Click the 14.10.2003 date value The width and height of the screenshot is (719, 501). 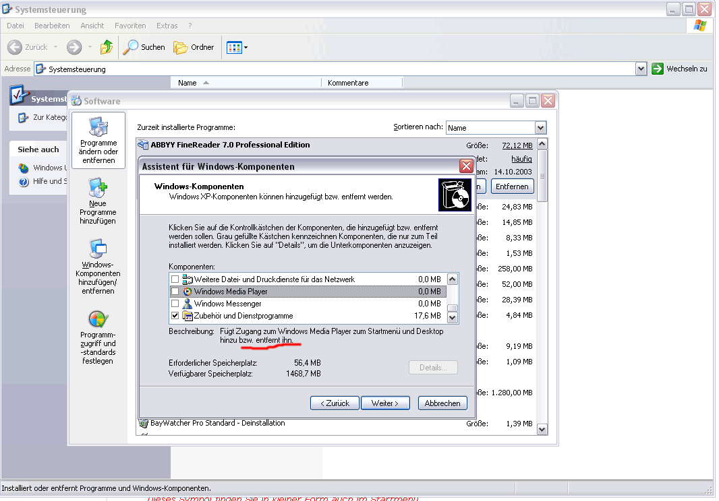[x=513, y=172]
